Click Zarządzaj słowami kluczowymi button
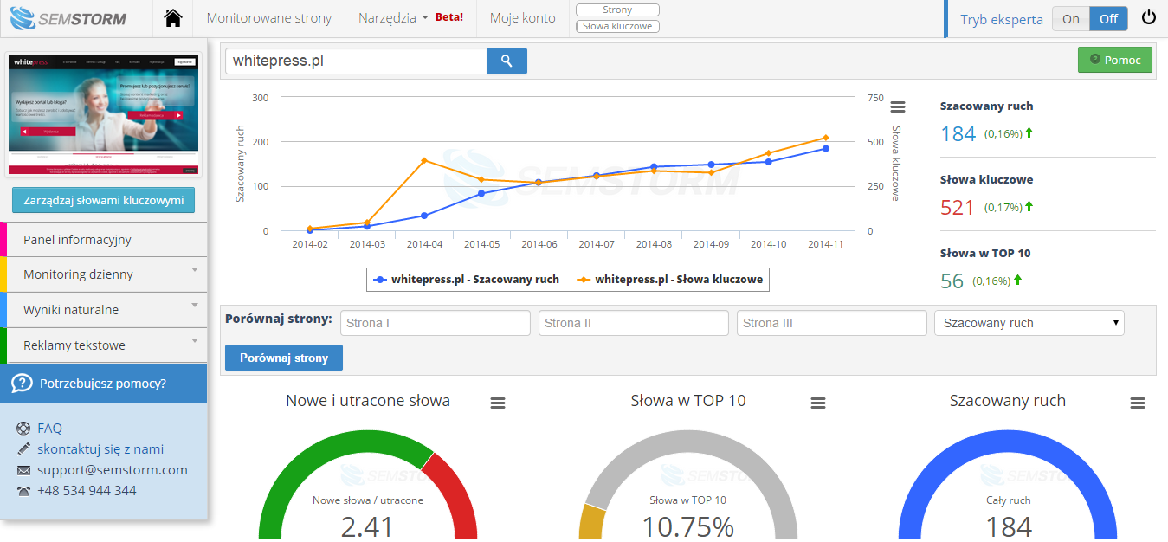Viewport: 1168px width, 542px height. [x=103, y=200]
